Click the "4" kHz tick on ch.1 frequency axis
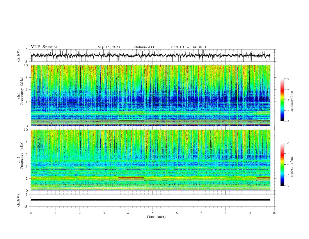 click(28, 102)
